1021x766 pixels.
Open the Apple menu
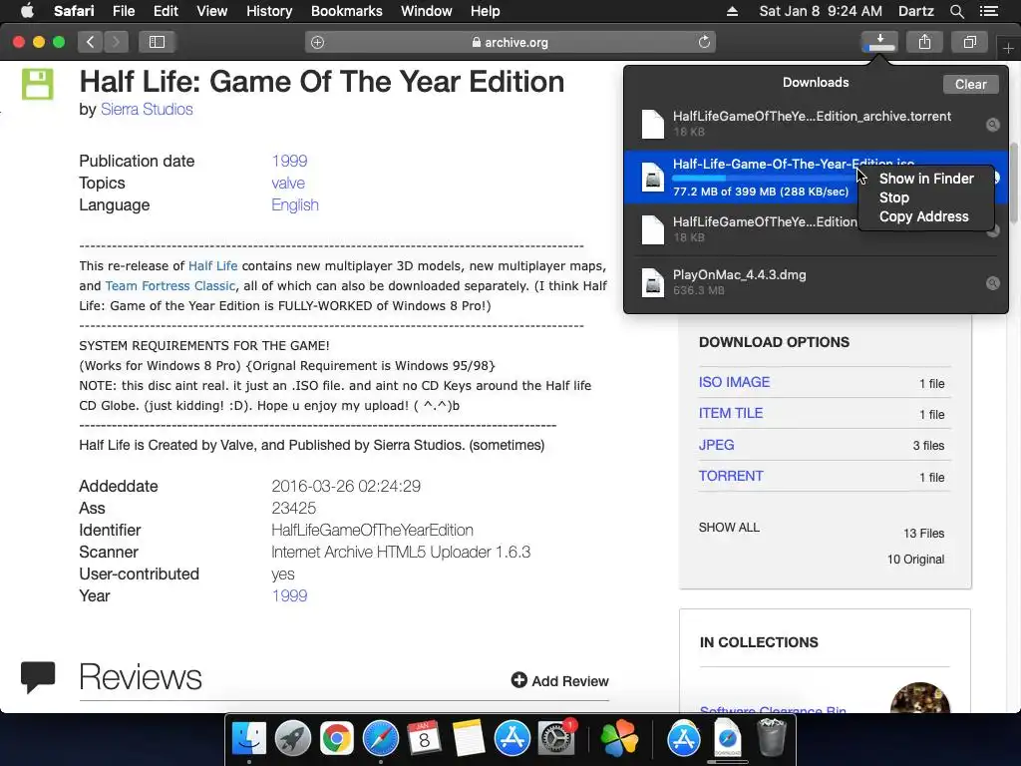27,10
